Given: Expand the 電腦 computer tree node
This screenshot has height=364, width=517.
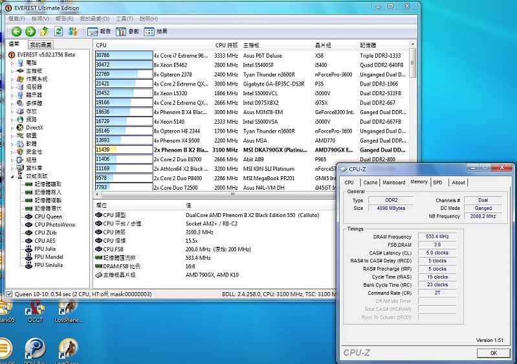Looking at the screenshot, I should [x=12, y=63].
